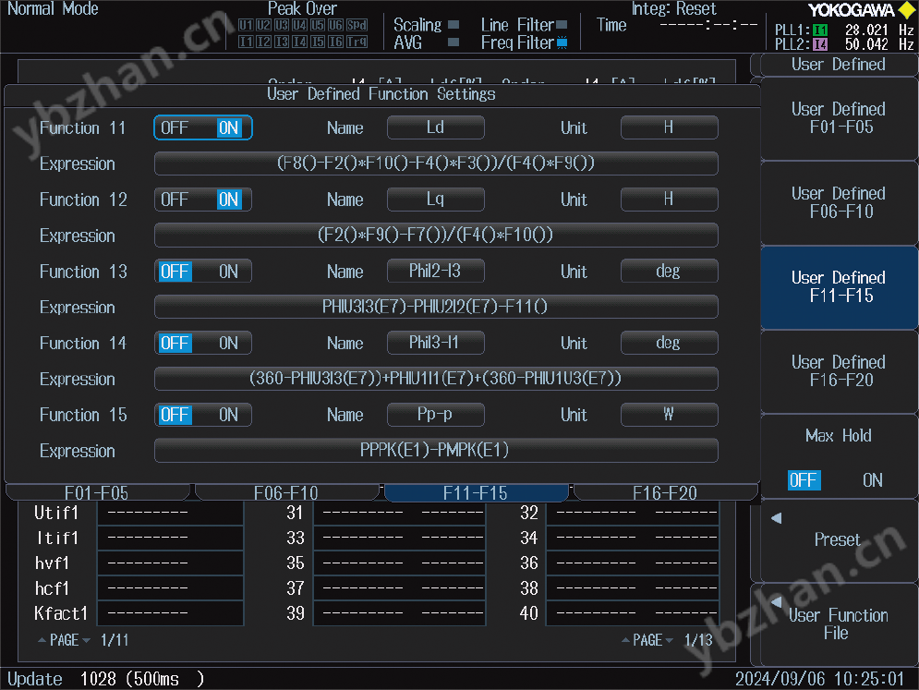
Task: Click the PLL1 U1 source indicator
Action: pos(820,30)
